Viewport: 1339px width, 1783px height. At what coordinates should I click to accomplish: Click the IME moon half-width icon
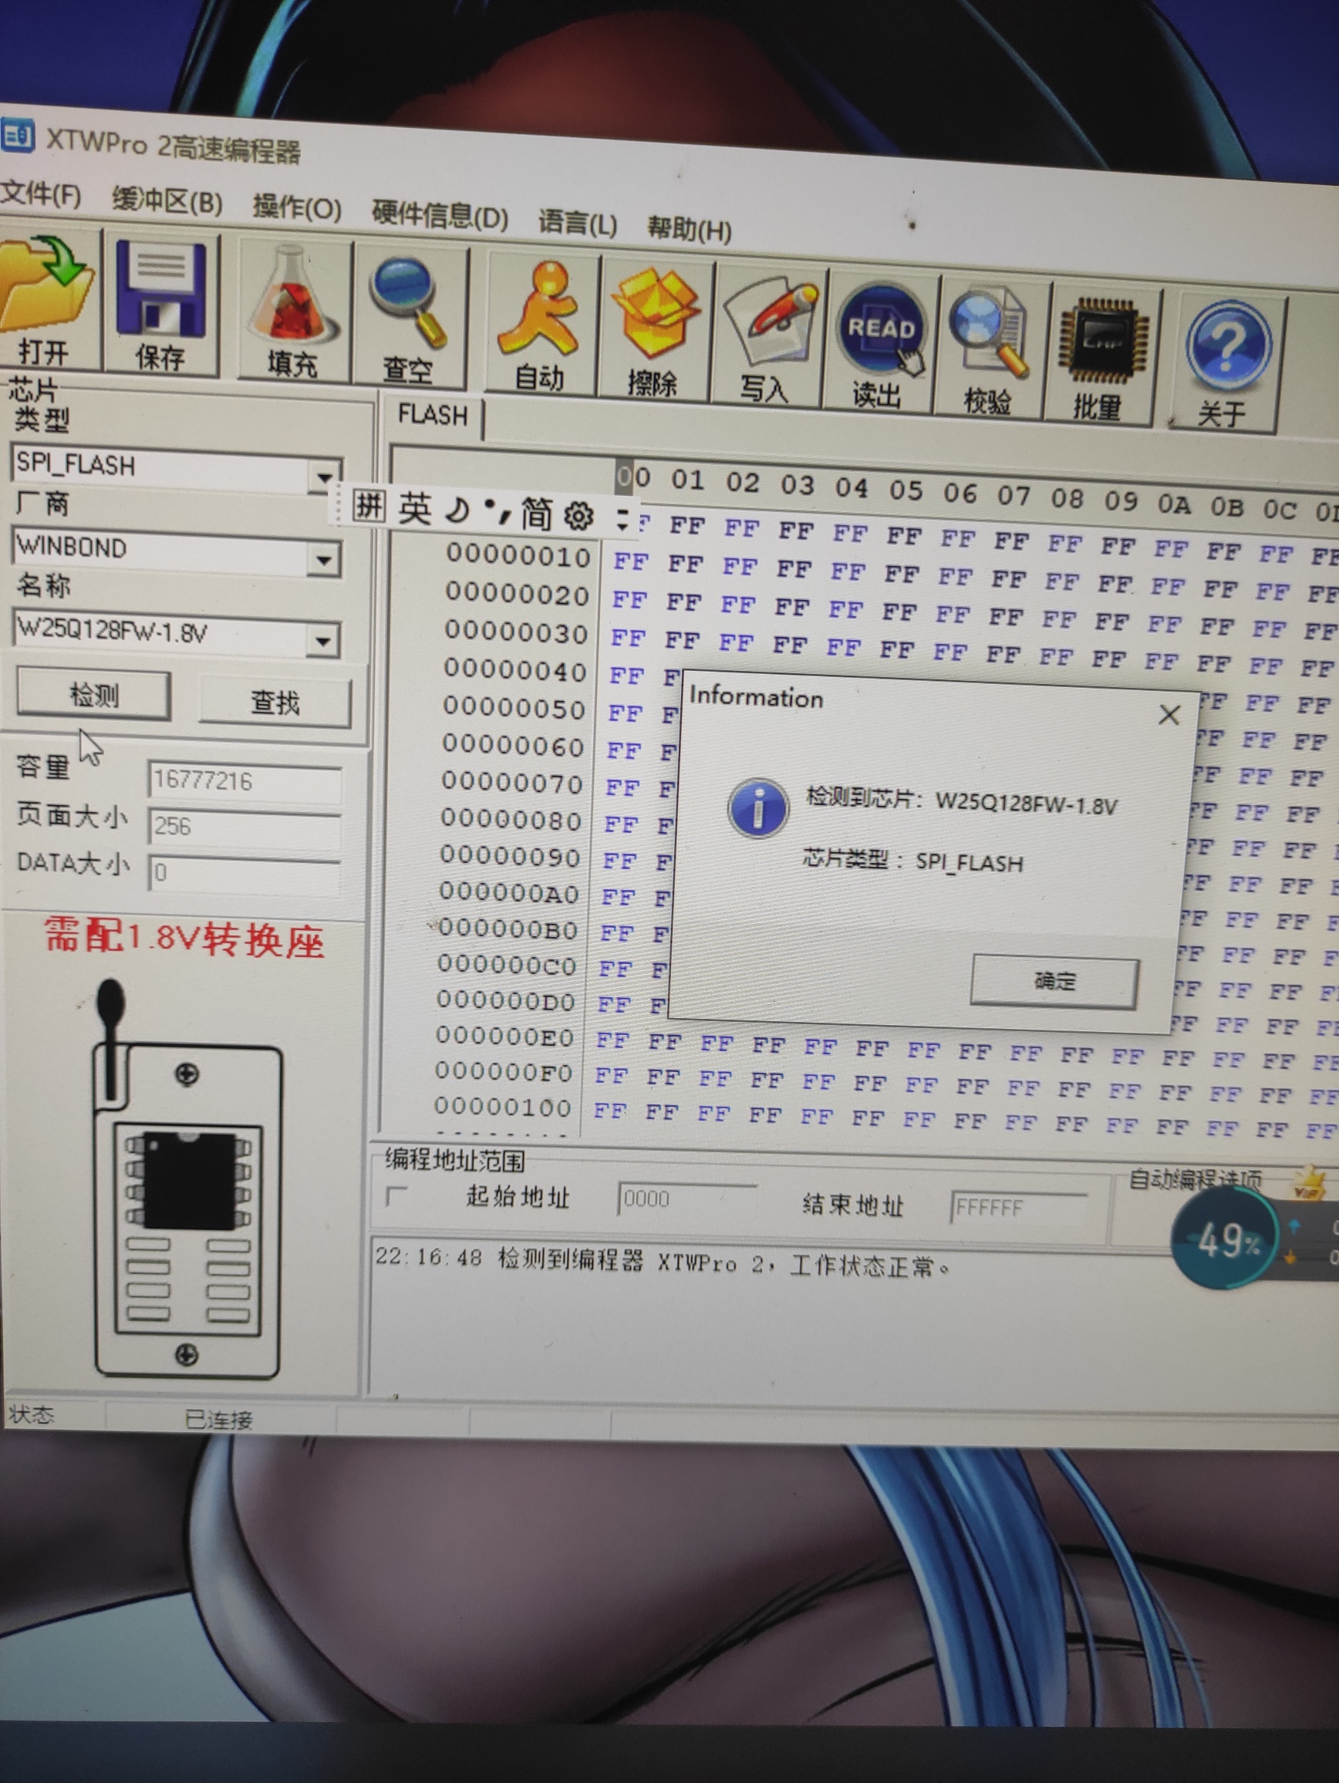coord(458,511)
